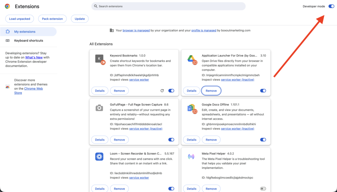
Task: Click the Search extensions field
Action: pyautogui.click(x=168, y=6)
